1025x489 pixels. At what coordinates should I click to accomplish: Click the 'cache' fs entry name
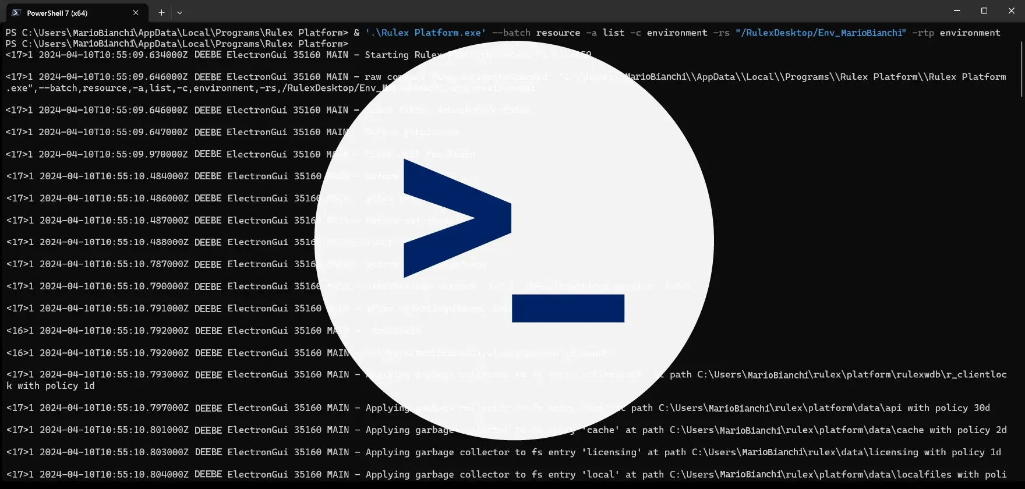[601, 430]
